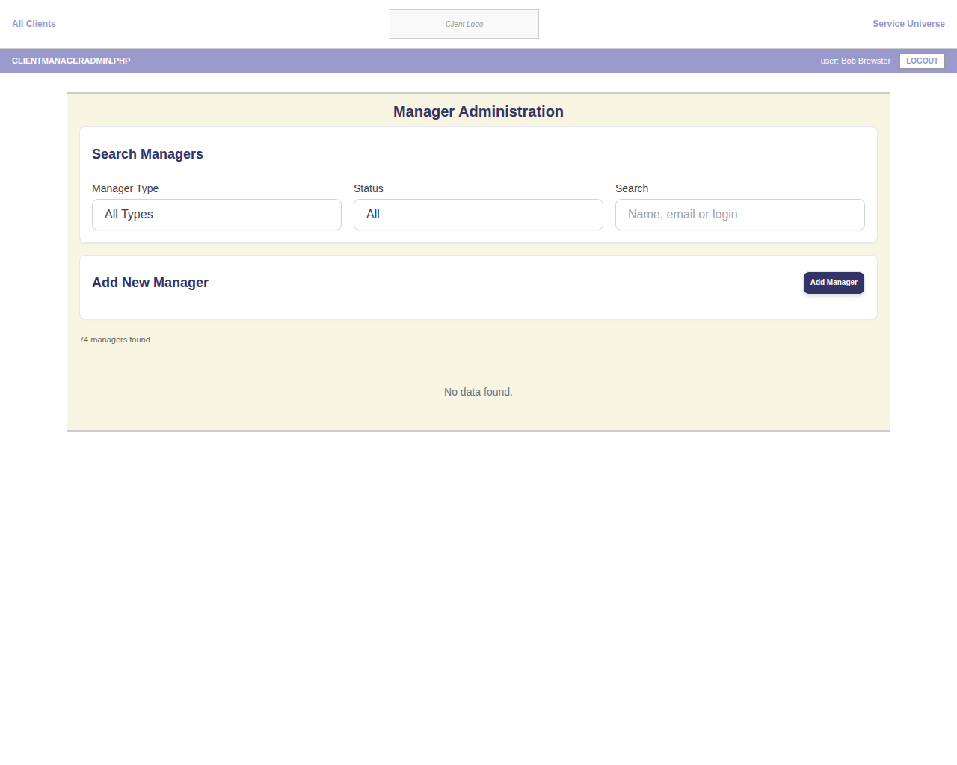Click the Add Manager button
The height and width of the screenshot is (765, 957).
pos(834,283)
